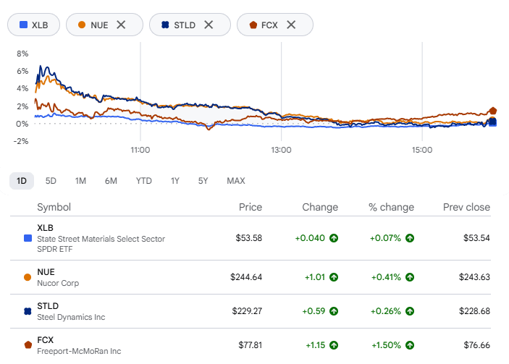Screen dimensions: 509x364
Task: Click the Steel Dynamics Inc company name
Action: tap(71, 317)
